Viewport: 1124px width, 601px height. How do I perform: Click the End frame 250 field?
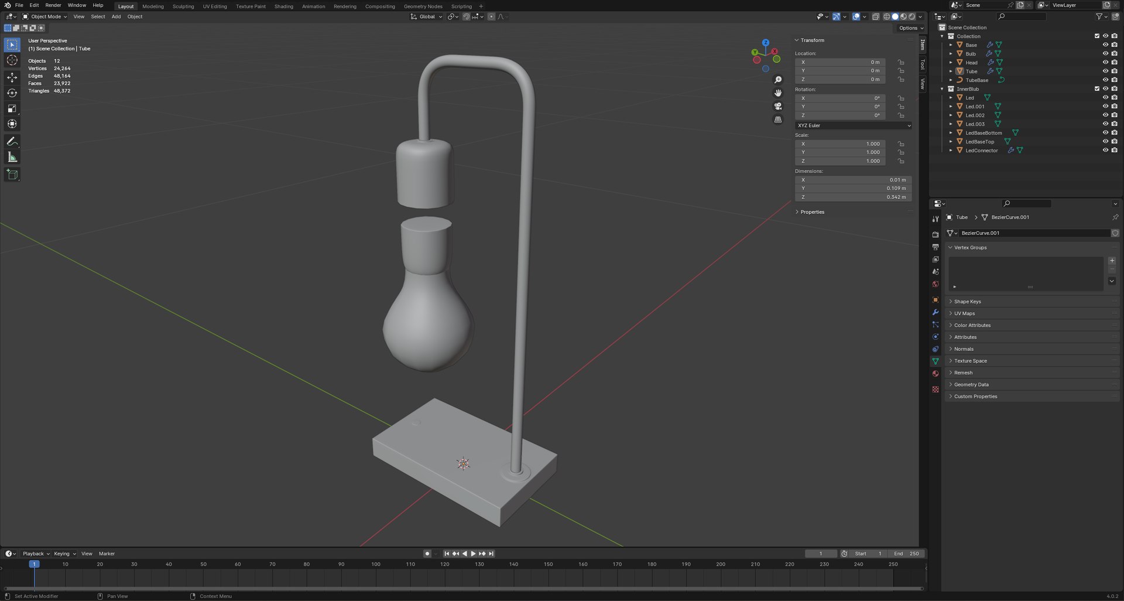906,554
